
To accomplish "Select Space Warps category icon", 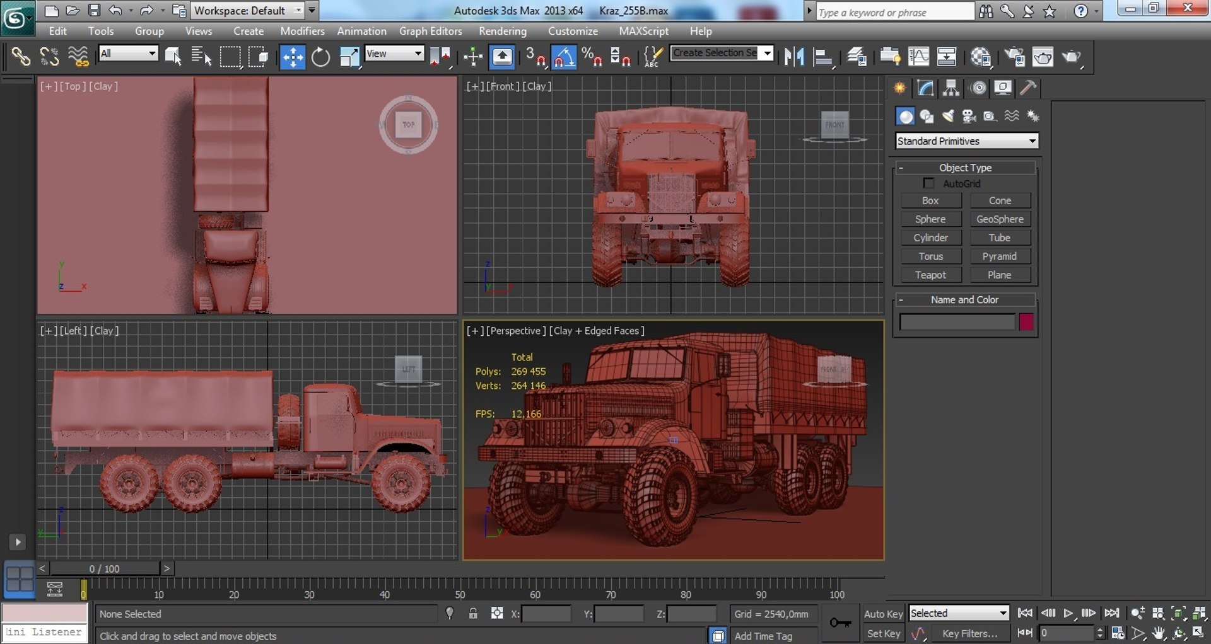I will point(1012,116).
